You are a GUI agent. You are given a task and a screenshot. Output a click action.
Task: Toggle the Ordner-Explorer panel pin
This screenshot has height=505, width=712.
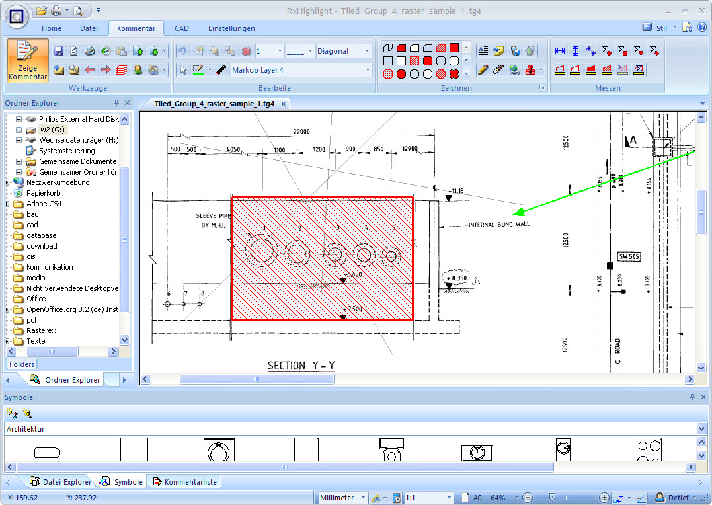point(116,103)
